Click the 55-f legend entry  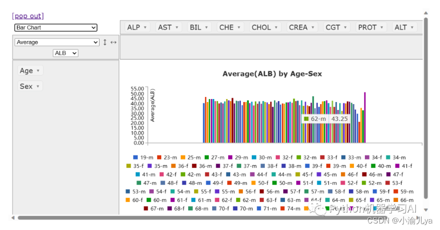click(203, 191)
